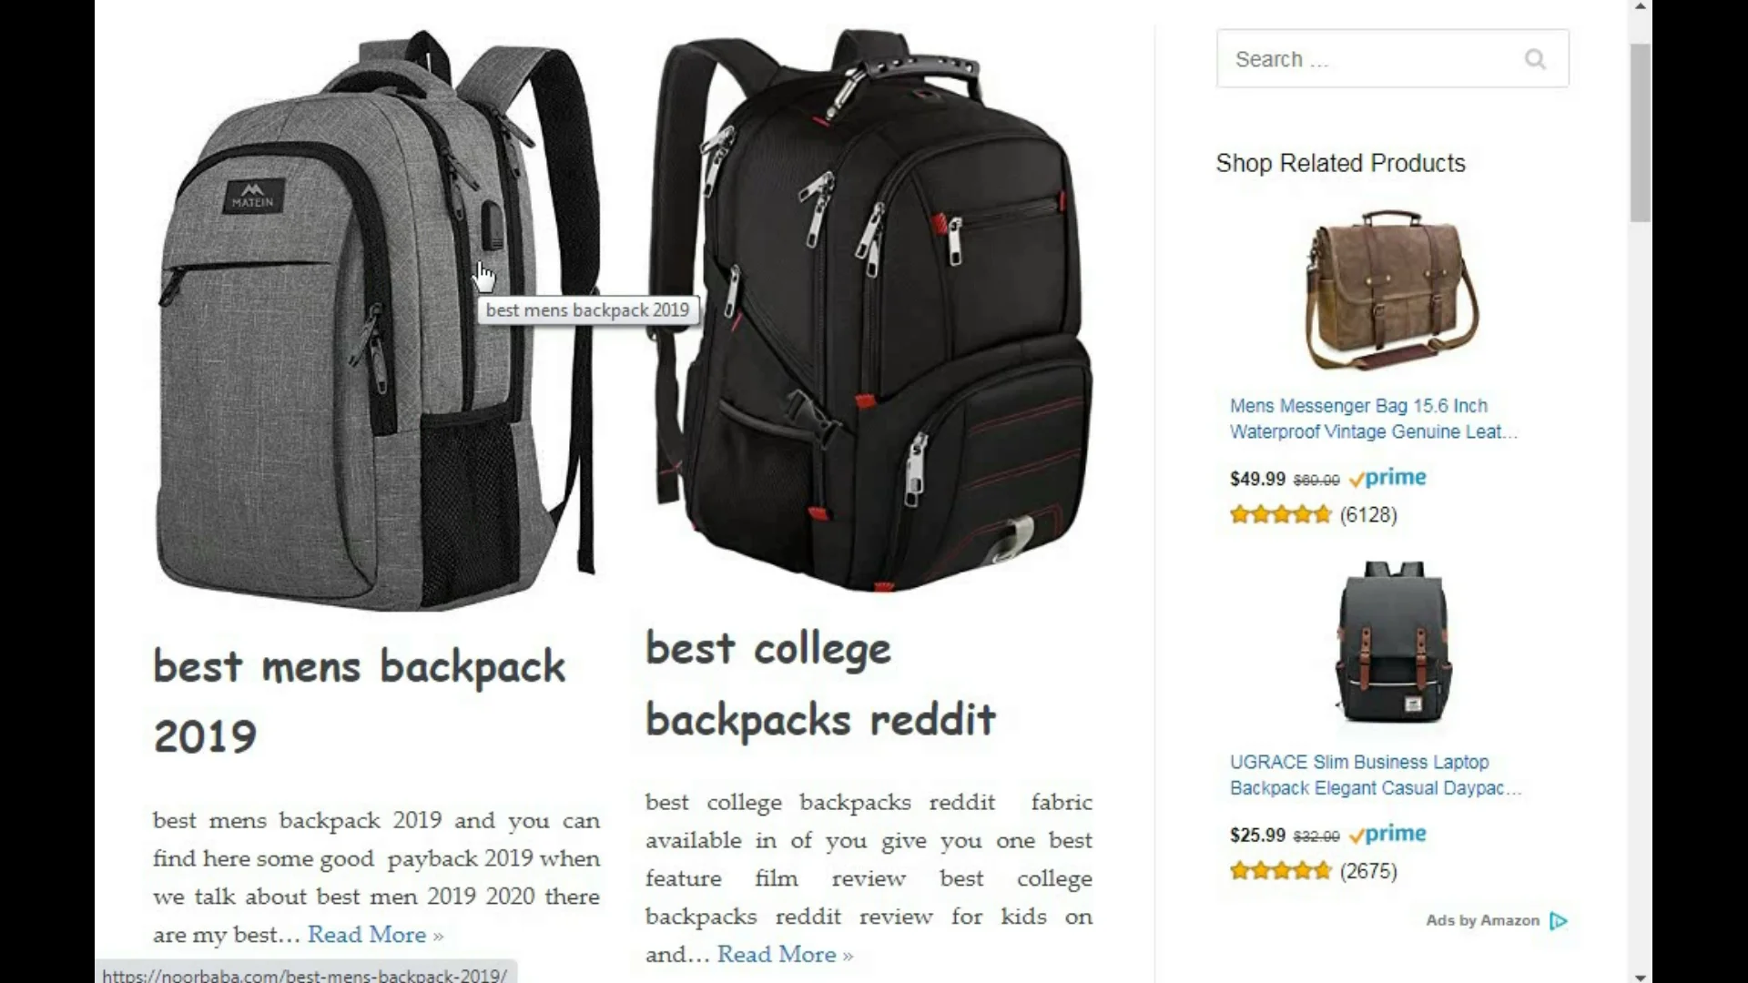Viewport: 1748px width, 983px height.
Task: Click the Prime logo beside the $49.99 price
Action: point(1387,478)
